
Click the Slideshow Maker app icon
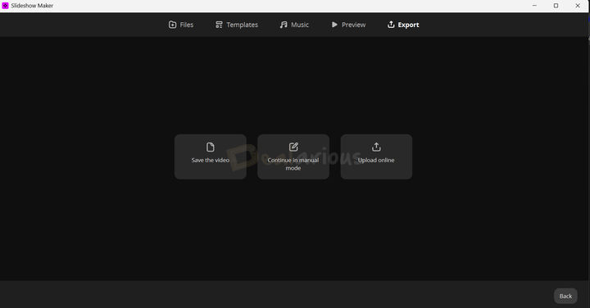[x=5, y=6]
